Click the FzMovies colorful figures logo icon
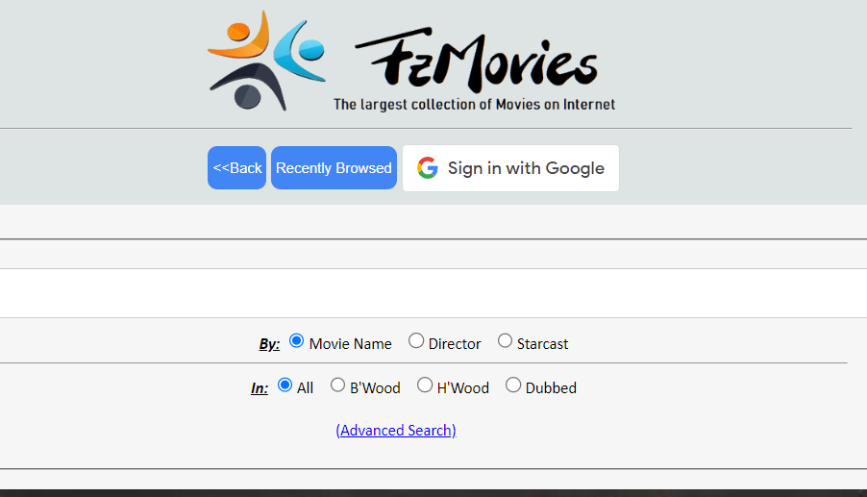 click(264, 60)
